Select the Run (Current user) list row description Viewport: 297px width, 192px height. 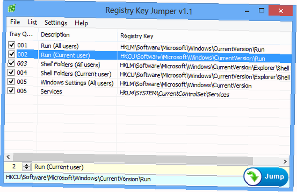[65, 55]
